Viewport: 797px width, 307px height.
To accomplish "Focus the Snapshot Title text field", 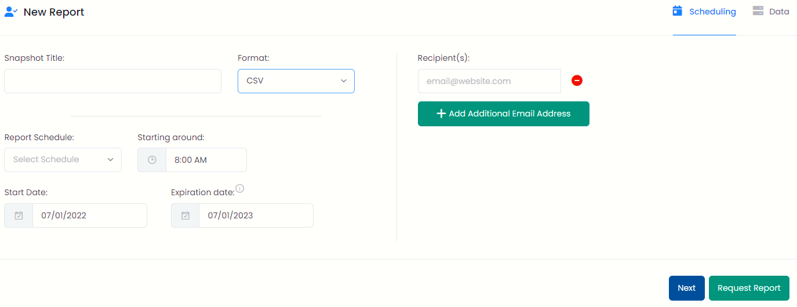I will [112, 81].
